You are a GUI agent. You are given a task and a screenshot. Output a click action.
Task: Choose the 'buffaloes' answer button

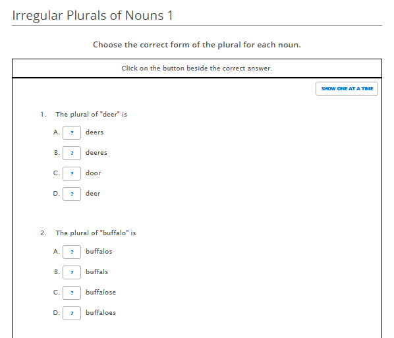tap(72, 313)
